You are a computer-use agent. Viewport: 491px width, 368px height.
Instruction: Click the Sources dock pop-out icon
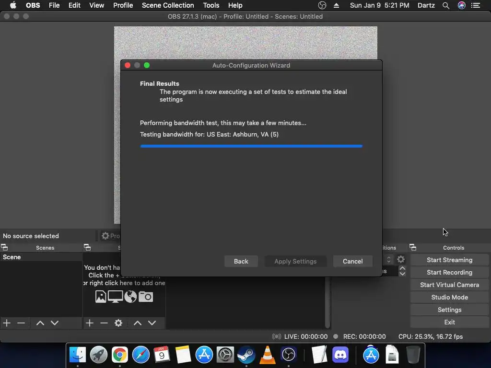coord(87,248)
